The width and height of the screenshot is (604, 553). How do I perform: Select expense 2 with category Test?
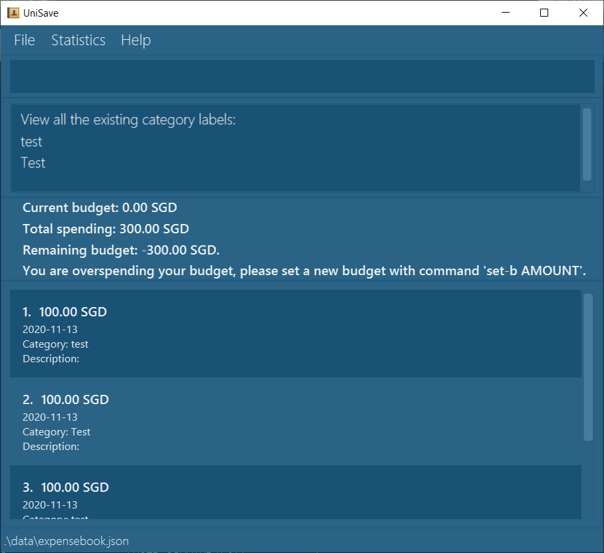click(x=296, y=421)
